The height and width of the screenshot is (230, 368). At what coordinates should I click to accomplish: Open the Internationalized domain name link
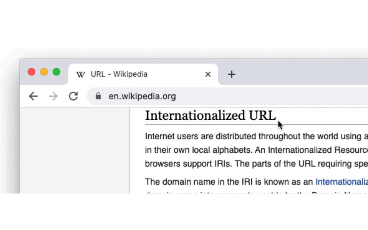(x=342, y=182)
